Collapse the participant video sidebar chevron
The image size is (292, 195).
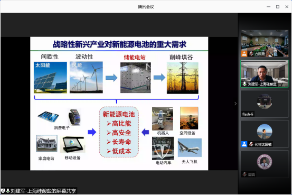coord(236,104)
